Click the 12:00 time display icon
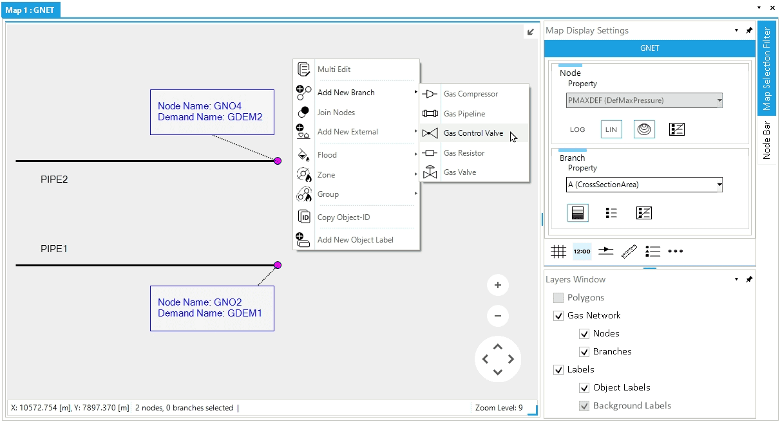The image size is (780, 422). pos(582,252)
